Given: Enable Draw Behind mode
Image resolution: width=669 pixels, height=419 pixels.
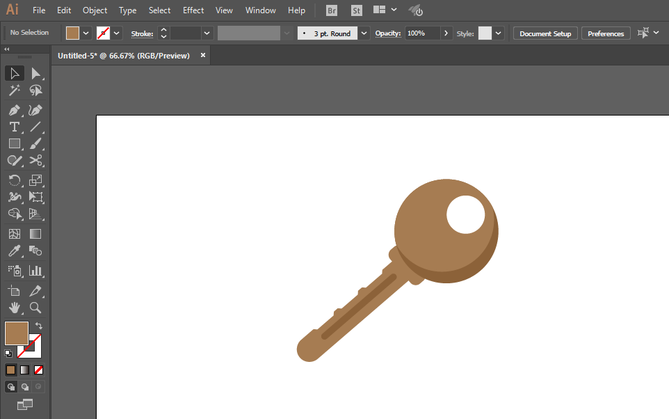Looking at the screenshot, I should tap(25, 386).
